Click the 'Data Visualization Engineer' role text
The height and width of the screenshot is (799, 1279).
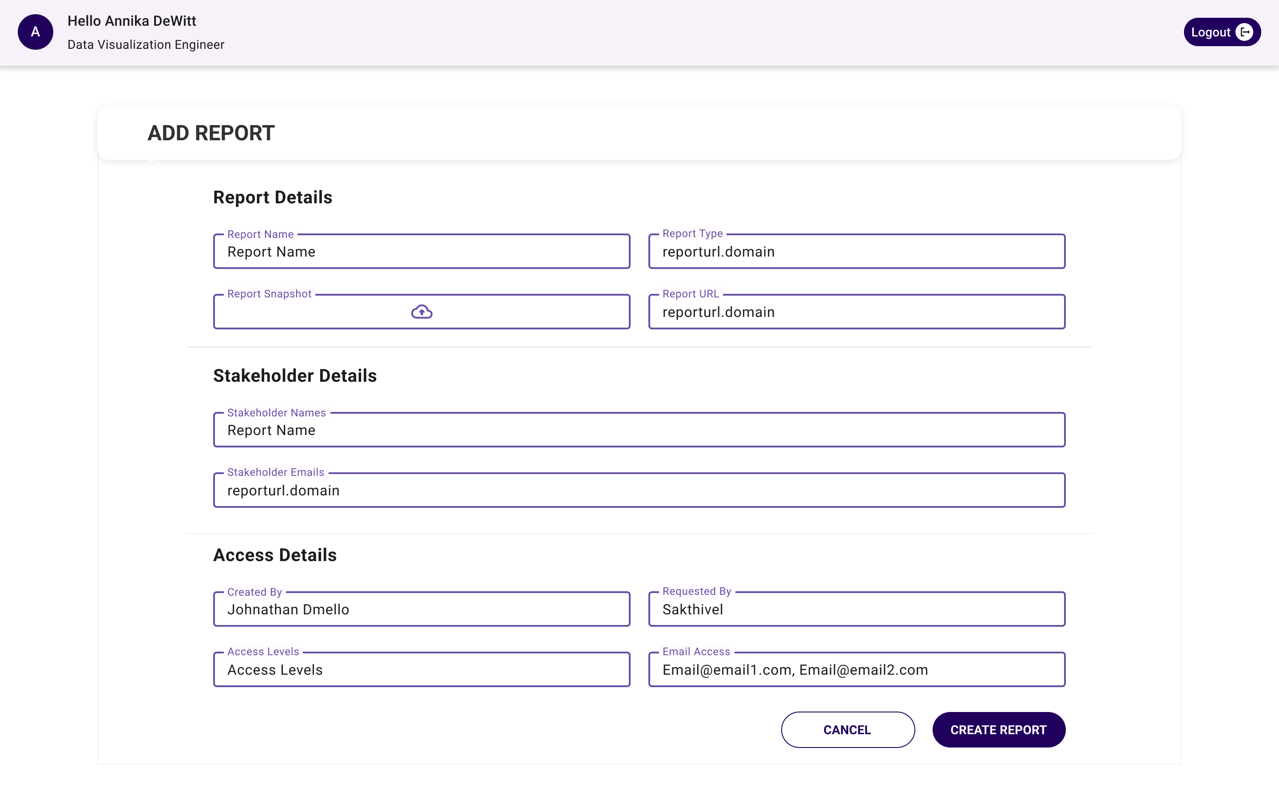pyautogui.click(x=146, y=45)
